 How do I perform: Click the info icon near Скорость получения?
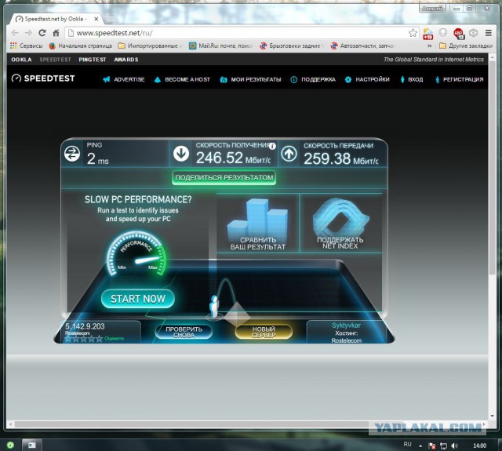coord(272,146)
